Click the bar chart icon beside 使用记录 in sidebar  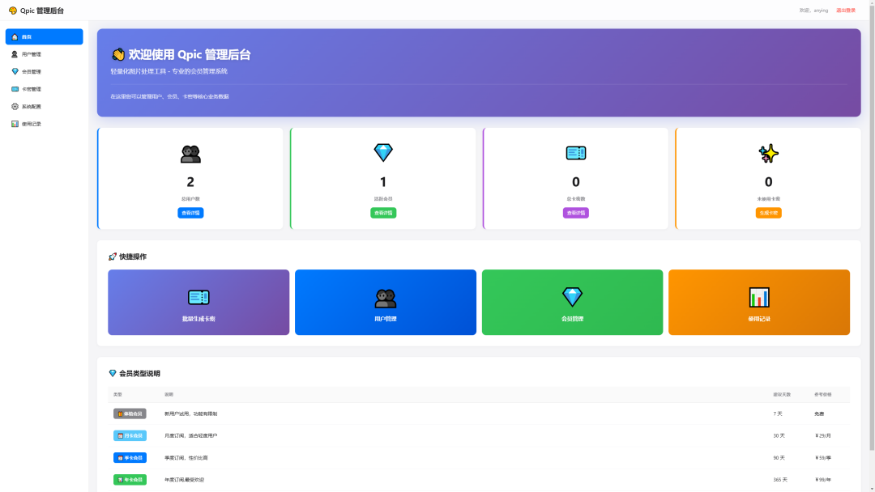click(x=15, y=124)
